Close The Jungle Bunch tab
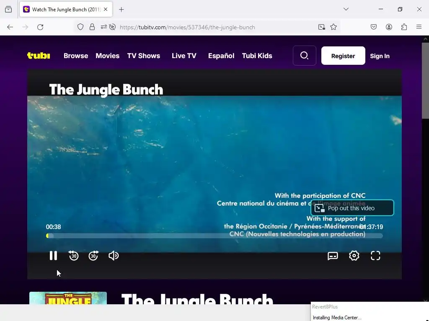 coord(106,9)
